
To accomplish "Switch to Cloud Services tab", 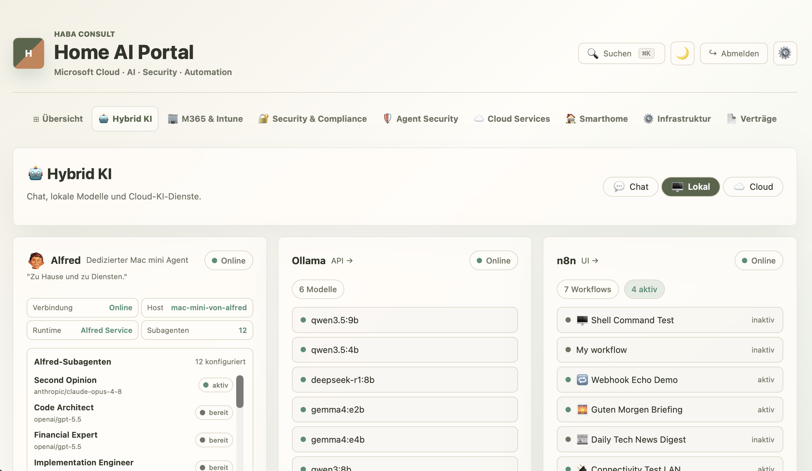I will tap(512, 119).
